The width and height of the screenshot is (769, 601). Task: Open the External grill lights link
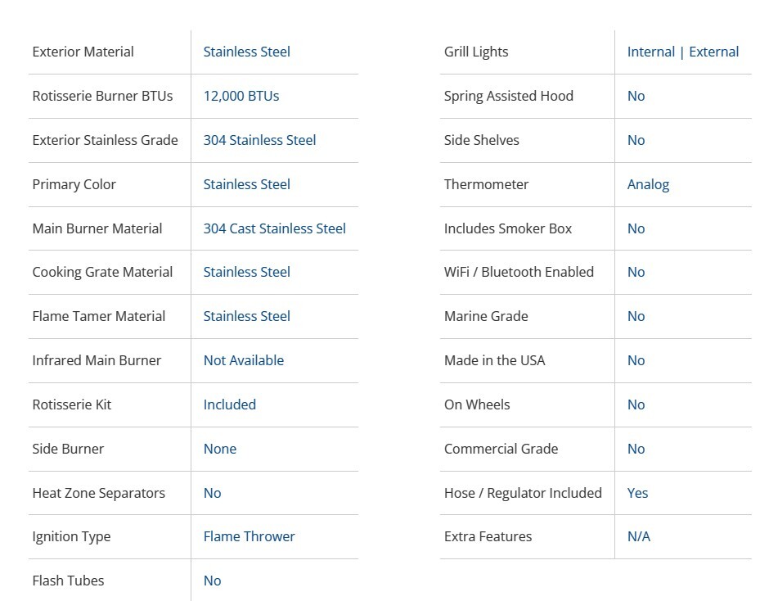pos(713,52)
